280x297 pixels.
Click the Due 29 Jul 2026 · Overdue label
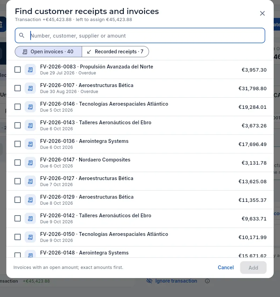tap(68, 73)
